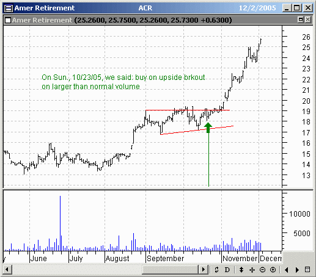This screenshot has width=316, height=277.
Task: Click the 13 price axis label
Action: click(x=306, y=176)
